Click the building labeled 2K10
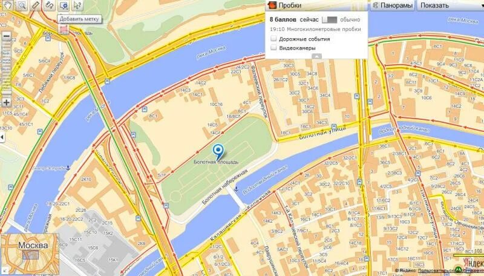The height and width of the screenshot is (276, 484). click(x=86, y=179)
